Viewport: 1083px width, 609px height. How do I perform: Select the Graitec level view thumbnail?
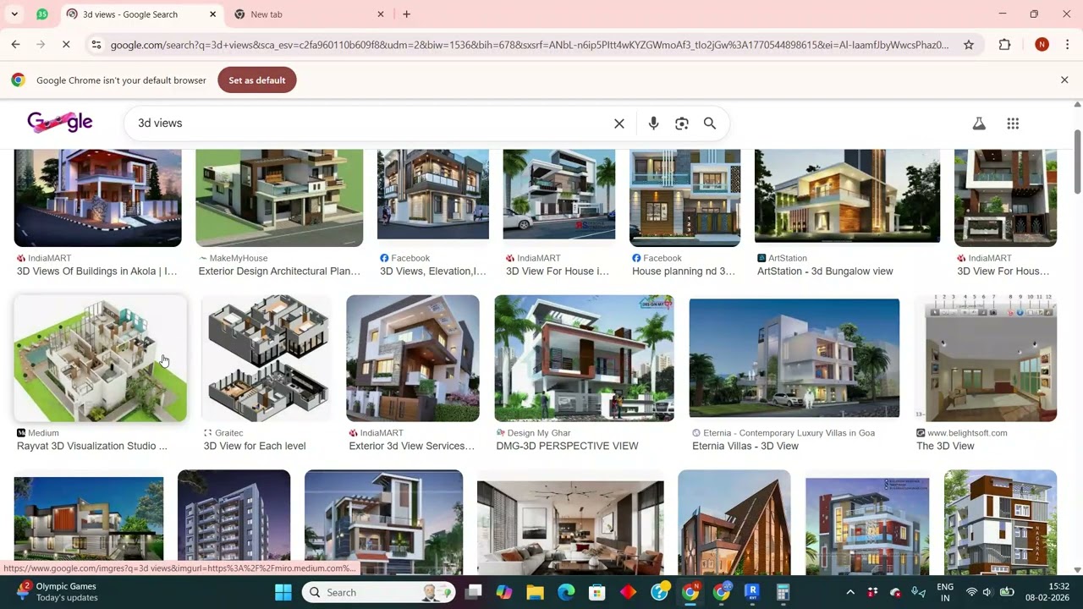point(267,358)
